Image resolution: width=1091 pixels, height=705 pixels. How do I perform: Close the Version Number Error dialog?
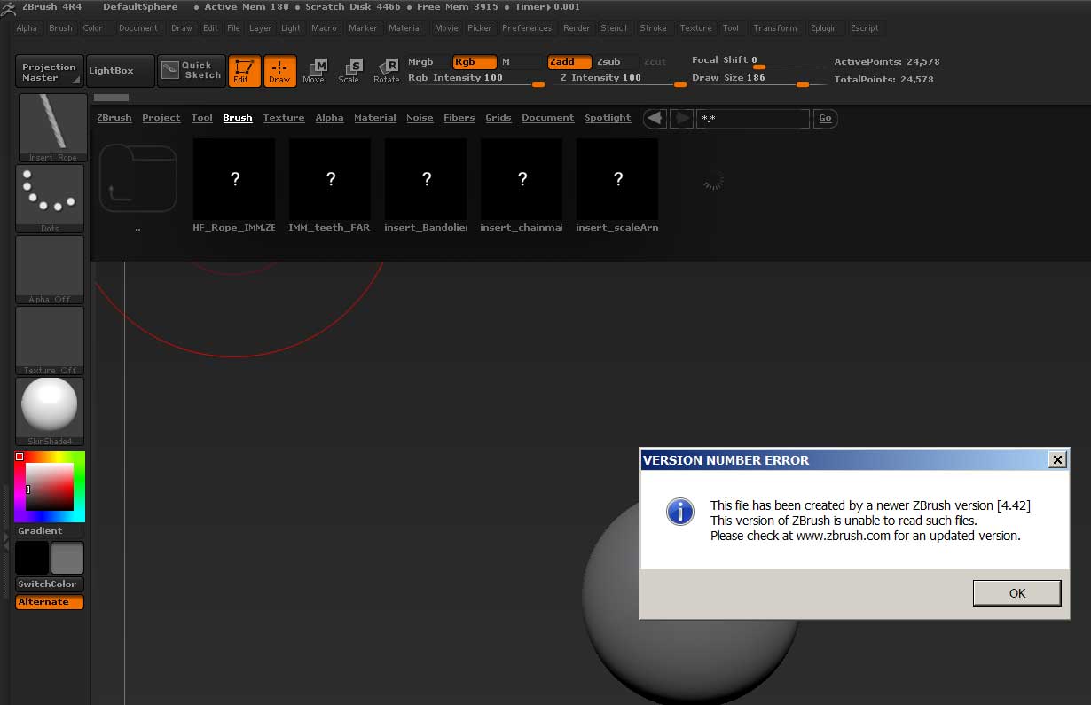pyautogui.click(x=1056, y=459)
